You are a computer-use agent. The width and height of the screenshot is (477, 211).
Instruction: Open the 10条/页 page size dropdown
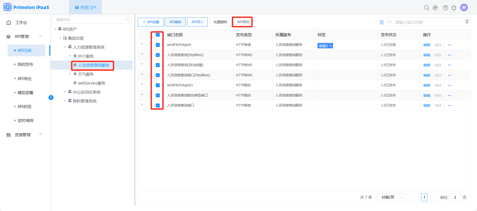[390, 197]
